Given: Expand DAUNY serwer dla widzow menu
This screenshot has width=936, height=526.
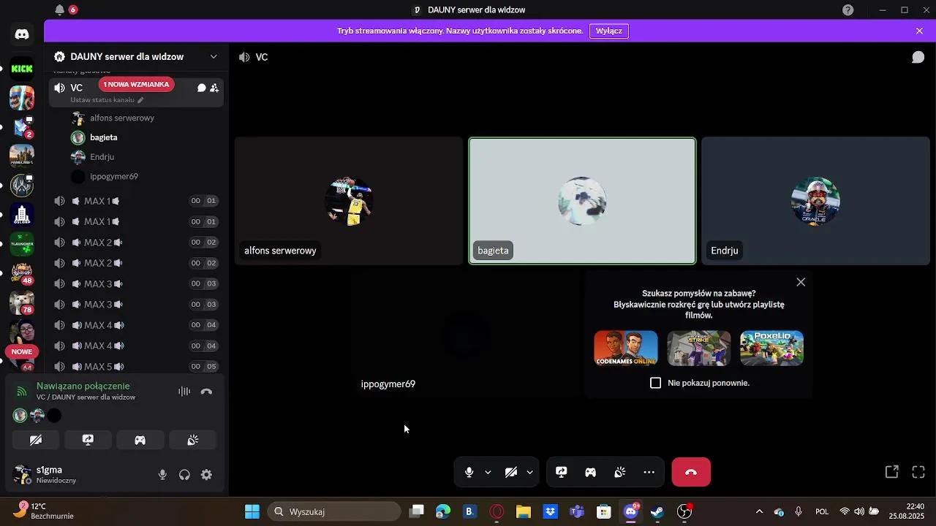Looking at the screenshot, I should pos(214,57).
